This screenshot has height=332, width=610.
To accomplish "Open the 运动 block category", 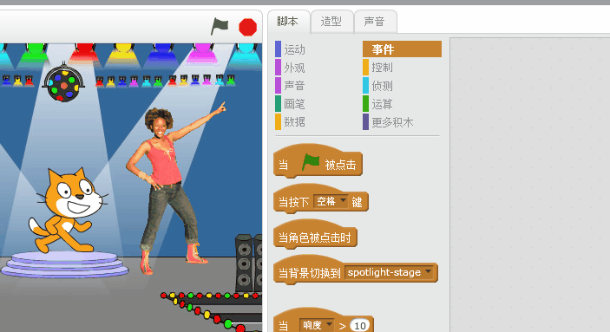I will pos(294,49).
